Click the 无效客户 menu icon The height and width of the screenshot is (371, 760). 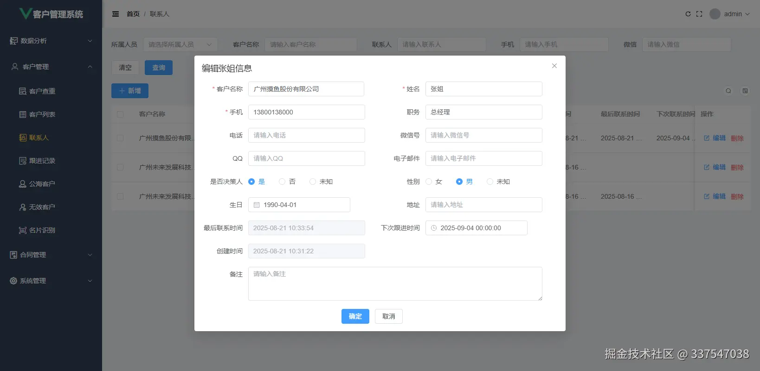[x=22, y=207]
